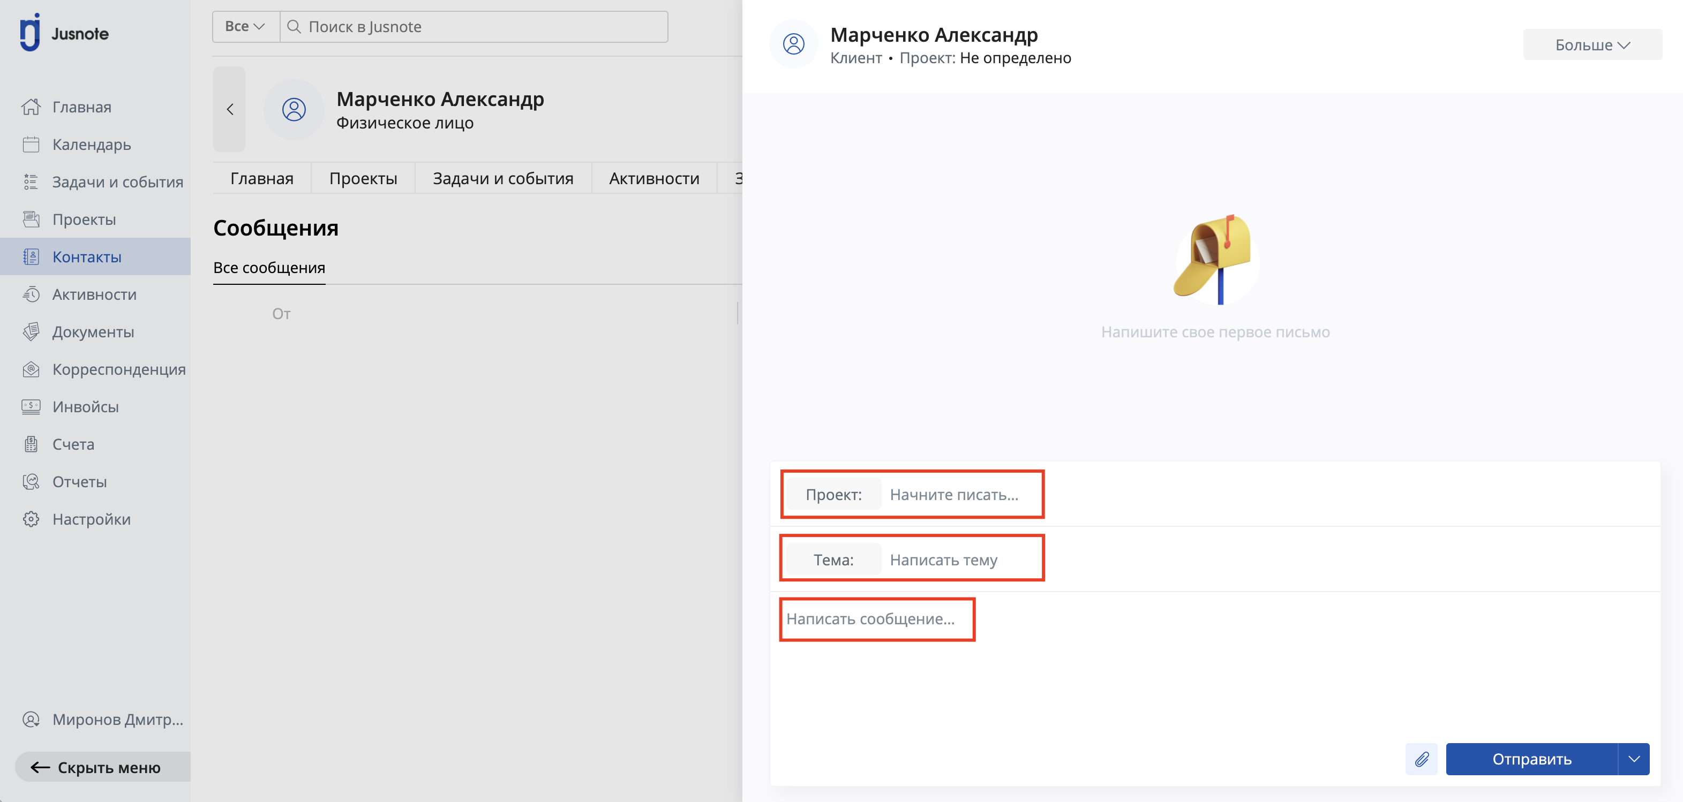
Task: Click the Документы sidebar icon
Action: 31,332
